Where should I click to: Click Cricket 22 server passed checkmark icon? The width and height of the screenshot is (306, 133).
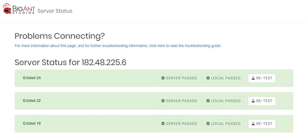[163, 101]
